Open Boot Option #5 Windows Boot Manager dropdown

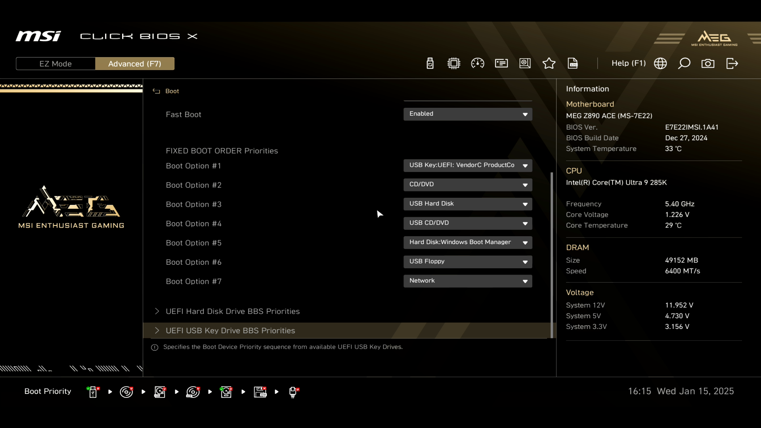coord(468,242)
